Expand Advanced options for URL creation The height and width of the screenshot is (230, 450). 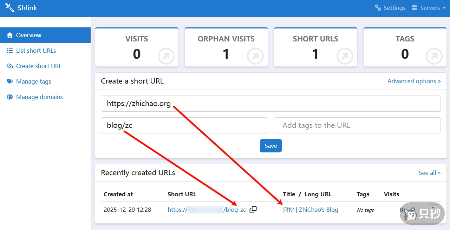[x=414, y=81]
